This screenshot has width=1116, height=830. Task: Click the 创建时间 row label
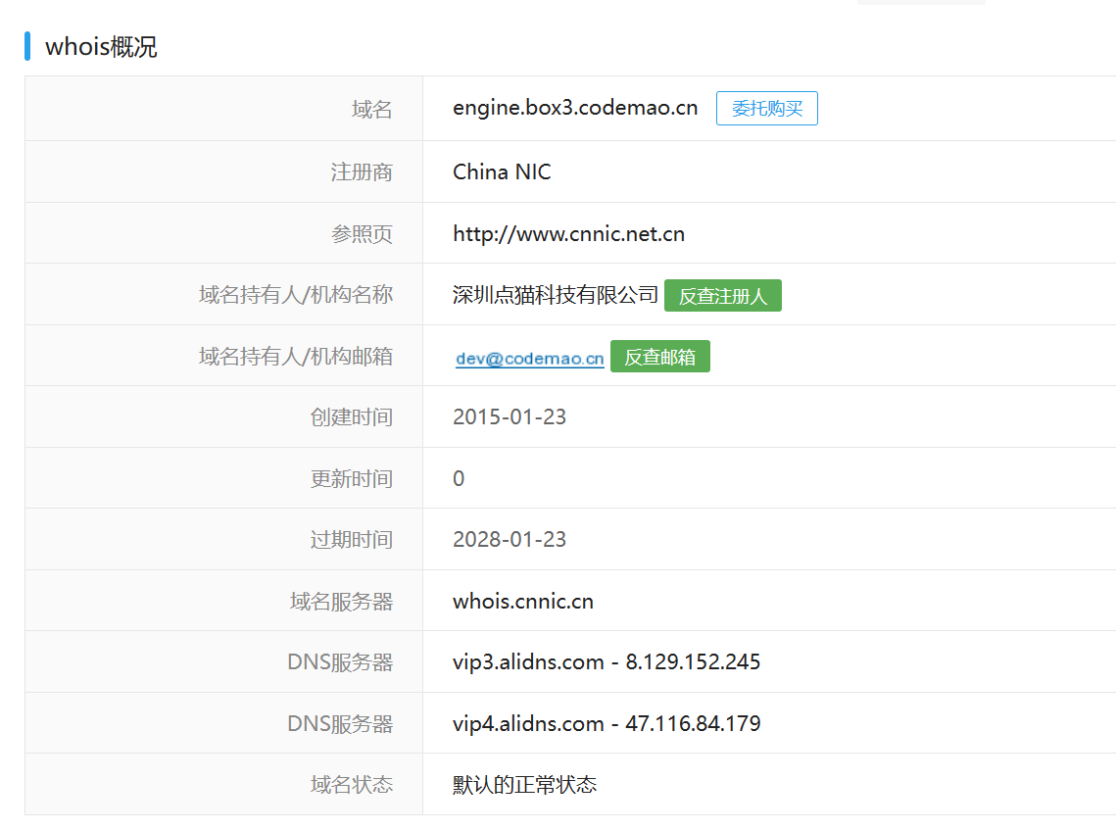pyautogui.click(x=352, y=417)
